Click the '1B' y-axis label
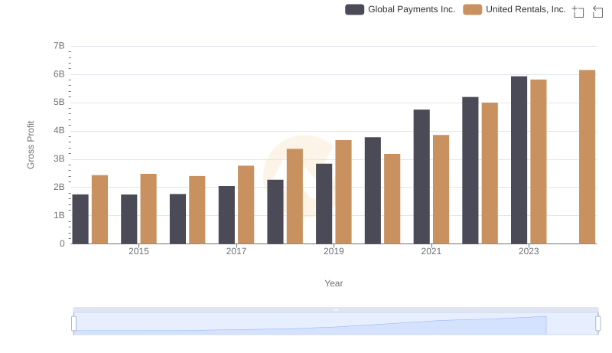The height and width of the screenshot is (353, 612). pyautogui.click(x=59, y=215)
